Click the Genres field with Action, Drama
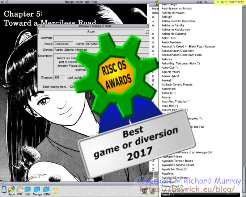Screen dimensions: 246x197 (101, 50)
